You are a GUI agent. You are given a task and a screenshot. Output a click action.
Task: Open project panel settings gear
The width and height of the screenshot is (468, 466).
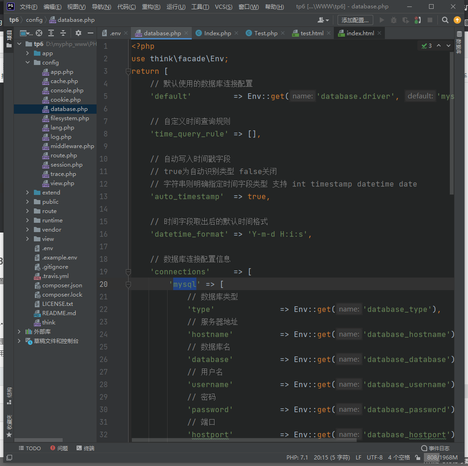78,33
